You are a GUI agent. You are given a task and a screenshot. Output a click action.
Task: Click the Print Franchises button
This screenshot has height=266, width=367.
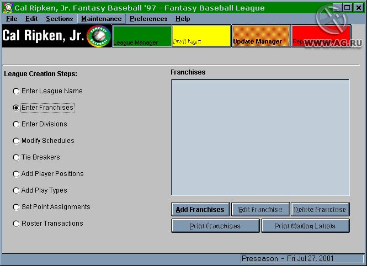tap(215, 226)
